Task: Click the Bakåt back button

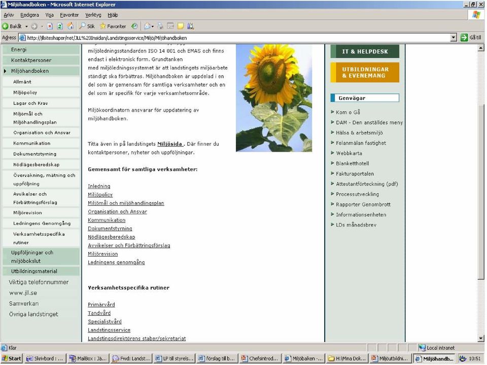Action: [12, 26]
